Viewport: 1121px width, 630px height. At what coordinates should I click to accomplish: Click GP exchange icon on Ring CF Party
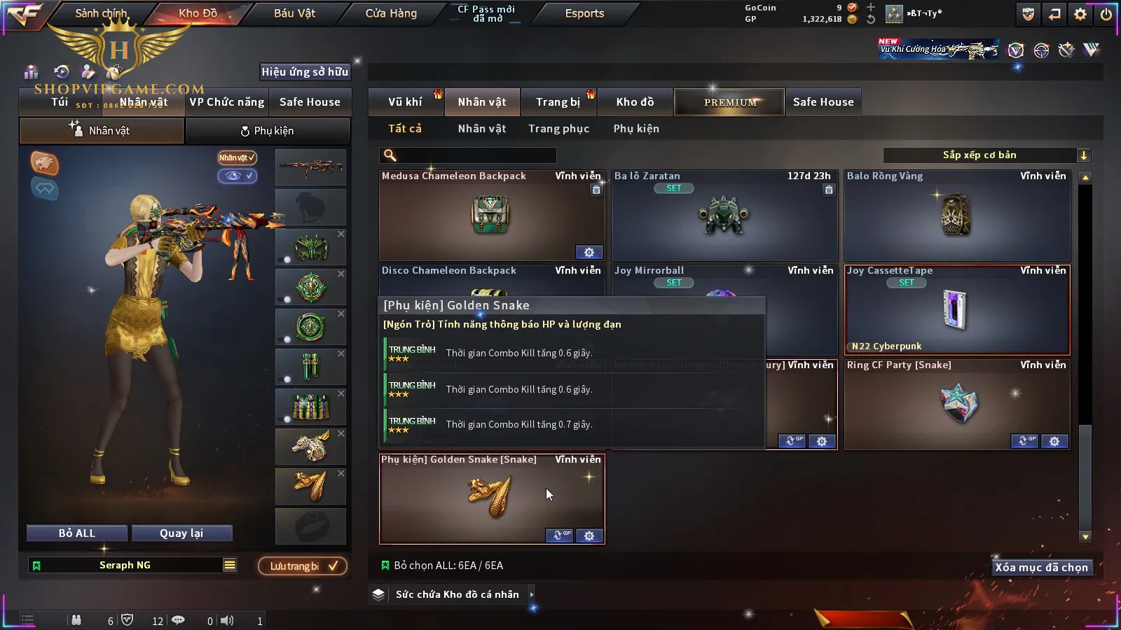pyautogui.click(x=1024, y=441)
